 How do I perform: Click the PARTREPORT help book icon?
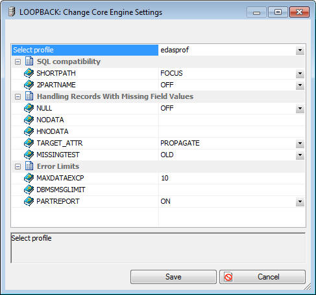click(x=29, y=201)
